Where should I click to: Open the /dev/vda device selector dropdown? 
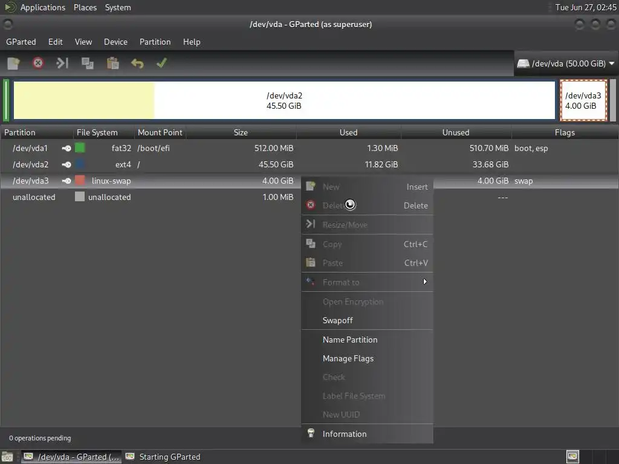point(566,63)
